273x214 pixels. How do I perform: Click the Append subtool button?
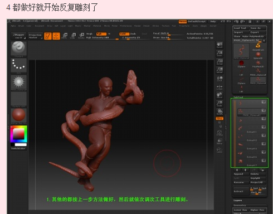(x=241, y=174)
